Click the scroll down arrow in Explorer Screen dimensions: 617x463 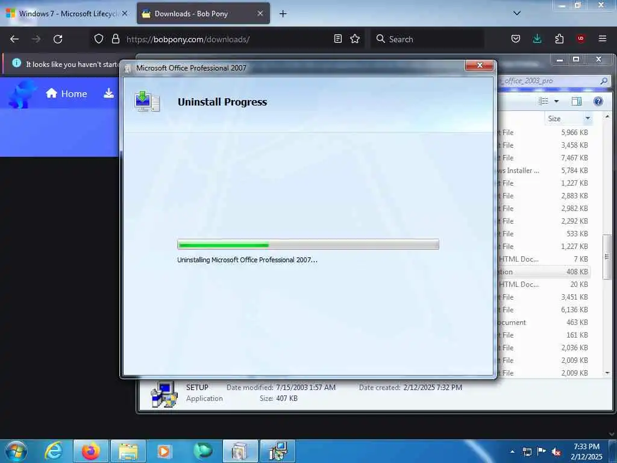(x=607, y=373)
